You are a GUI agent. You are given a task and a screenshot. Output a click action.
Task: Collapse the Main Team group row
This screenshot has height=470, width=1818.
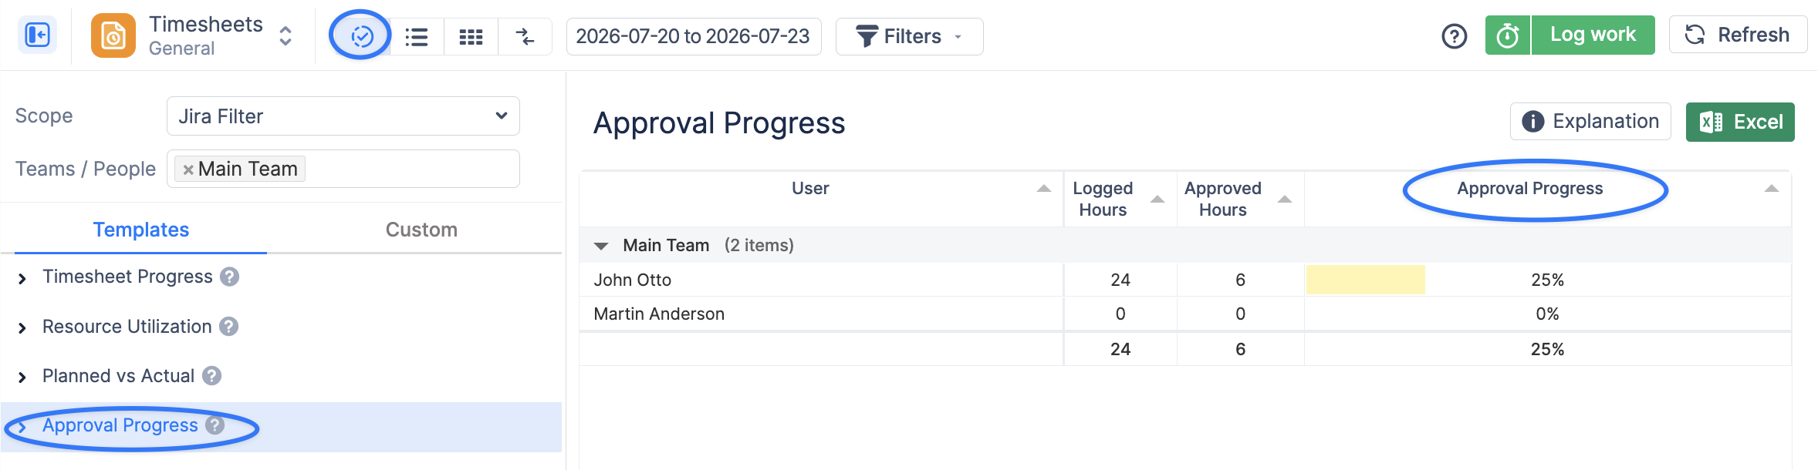(x=601, y=246)
